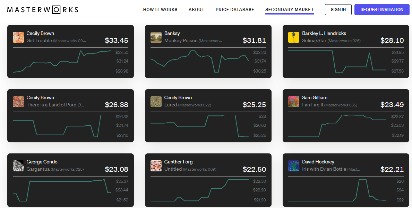Click the Günther Förg Untitled chart
The image size is (412, 208).
click(x=199, y=190)
